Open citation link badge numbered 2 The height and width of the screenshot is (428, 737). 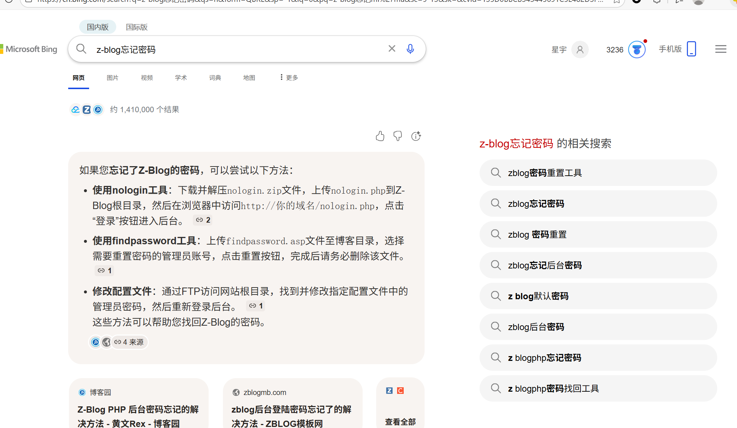point(203,220)
